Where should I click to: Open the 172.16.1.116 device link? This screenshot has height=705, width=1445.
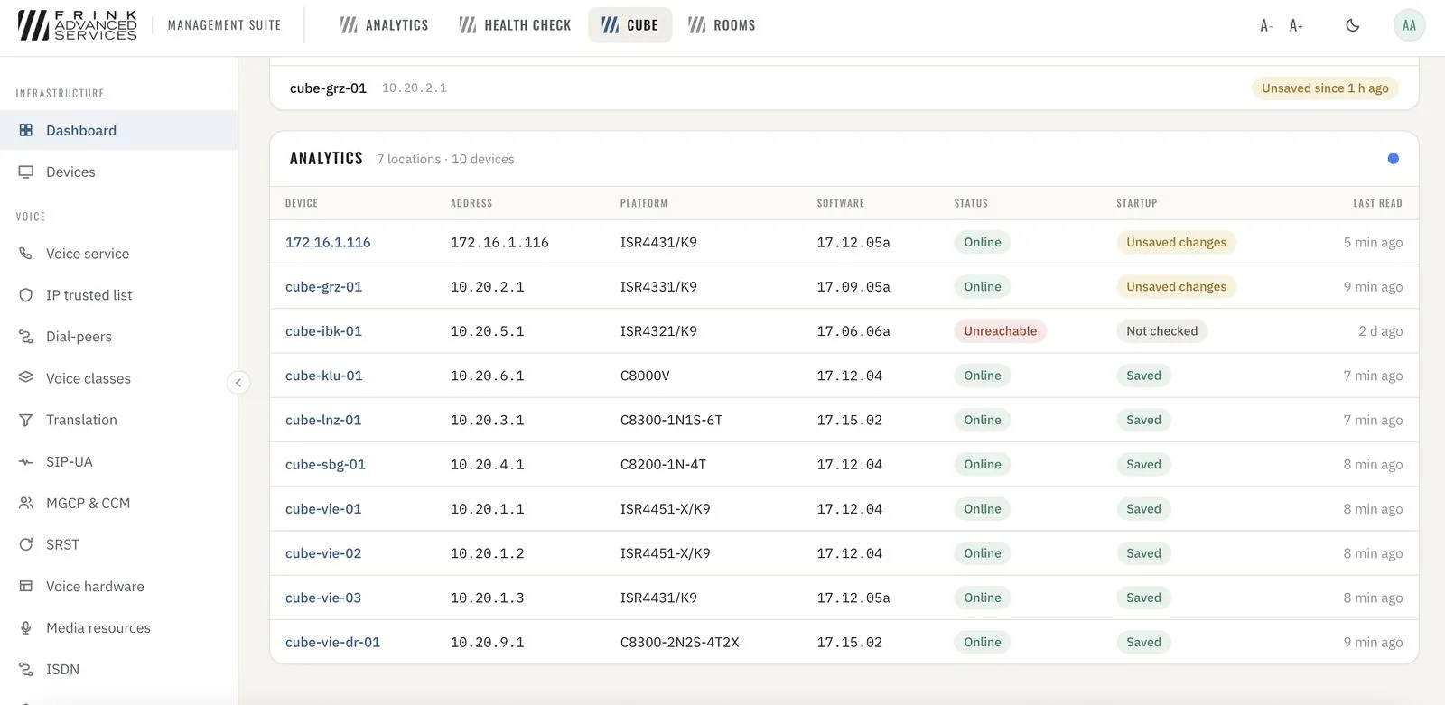[328, 242]
